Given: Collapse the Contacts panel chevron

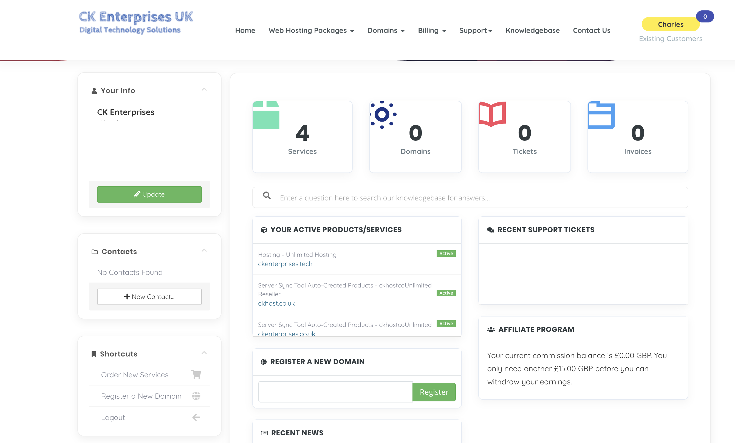Looking at the screenshot, I should (204, 250).
